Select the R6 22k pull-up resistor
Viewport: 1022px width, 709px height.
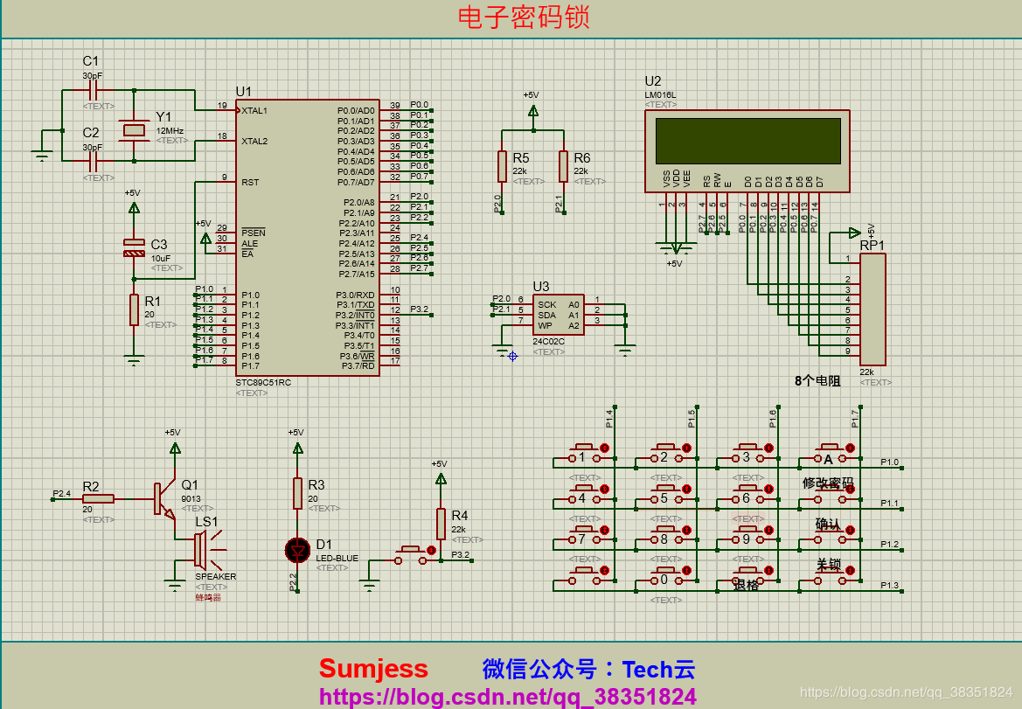pyautogui.click(x=563, y=166)
